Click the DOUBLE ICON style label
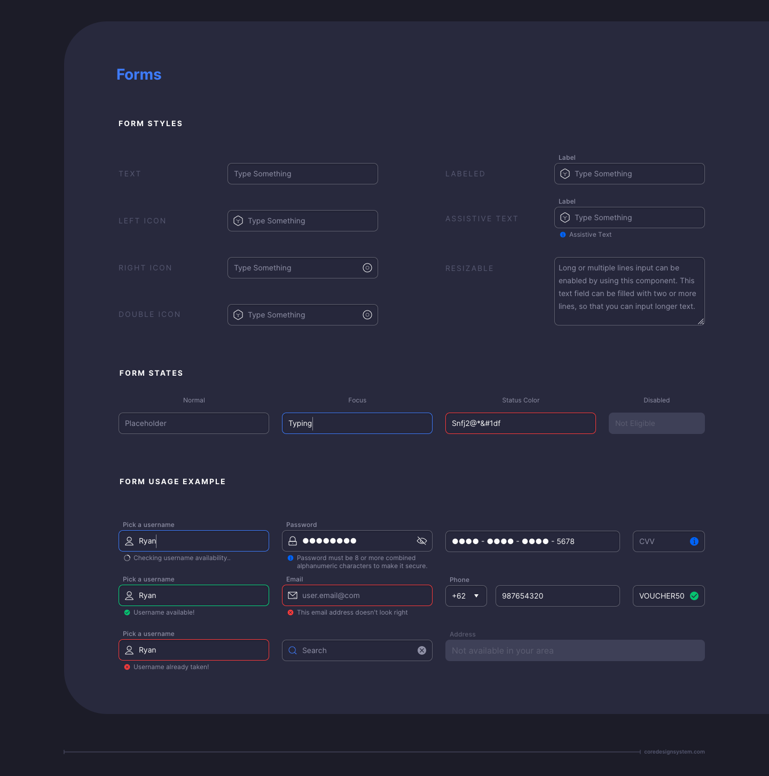Viewport: 769px width, 776px height. click(150, 314)
